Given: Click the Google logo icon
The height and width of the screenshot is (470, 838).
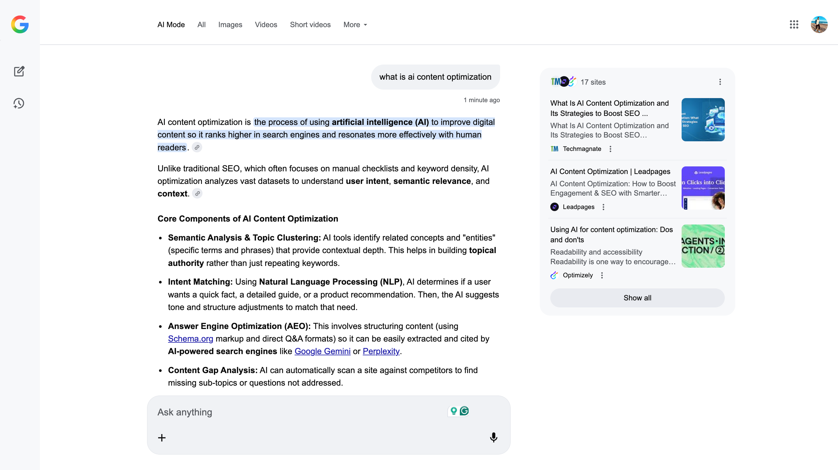Looking at the screenshot, I should [20, 25].
